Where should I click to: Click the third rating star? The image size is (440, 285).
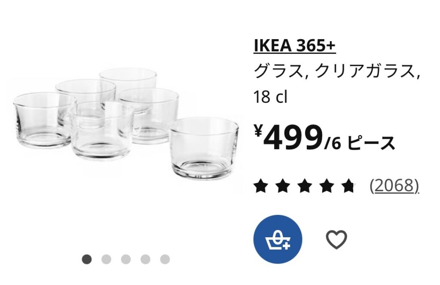(304, 186)
